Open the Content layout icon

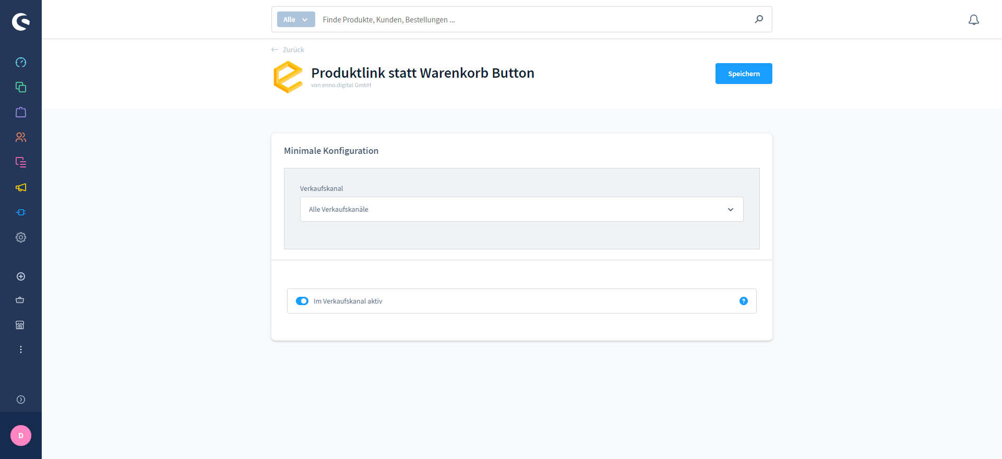pyautogui.click(x=21, y=162)
